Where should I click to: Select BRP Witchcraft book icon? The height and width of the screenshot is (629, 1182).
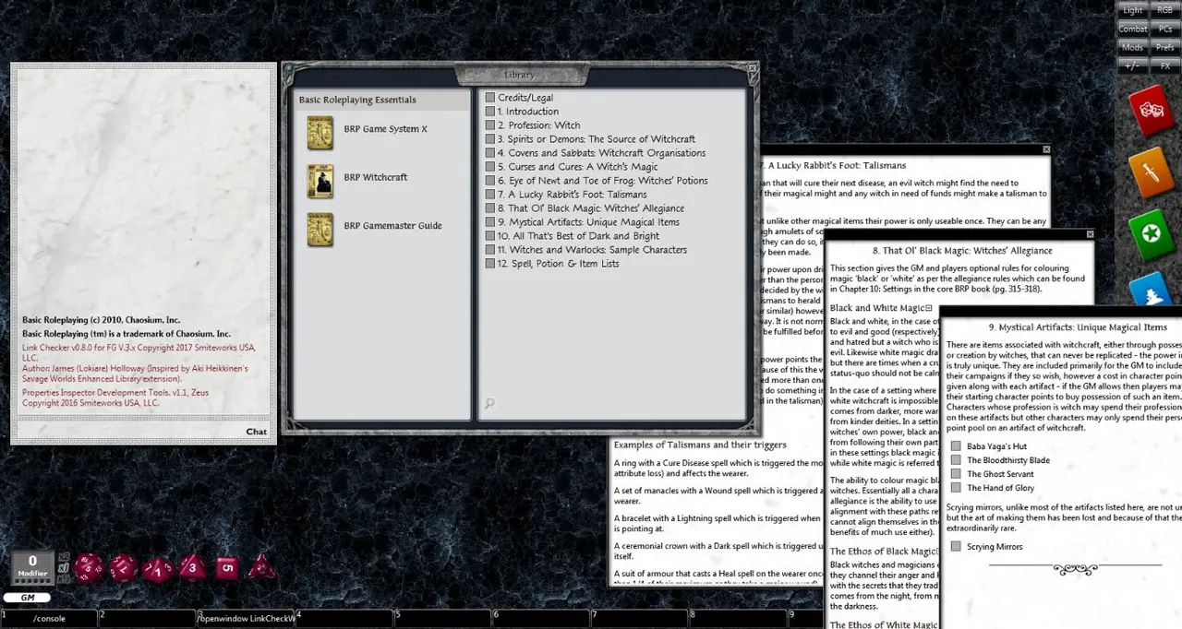[x=320, y=181]
